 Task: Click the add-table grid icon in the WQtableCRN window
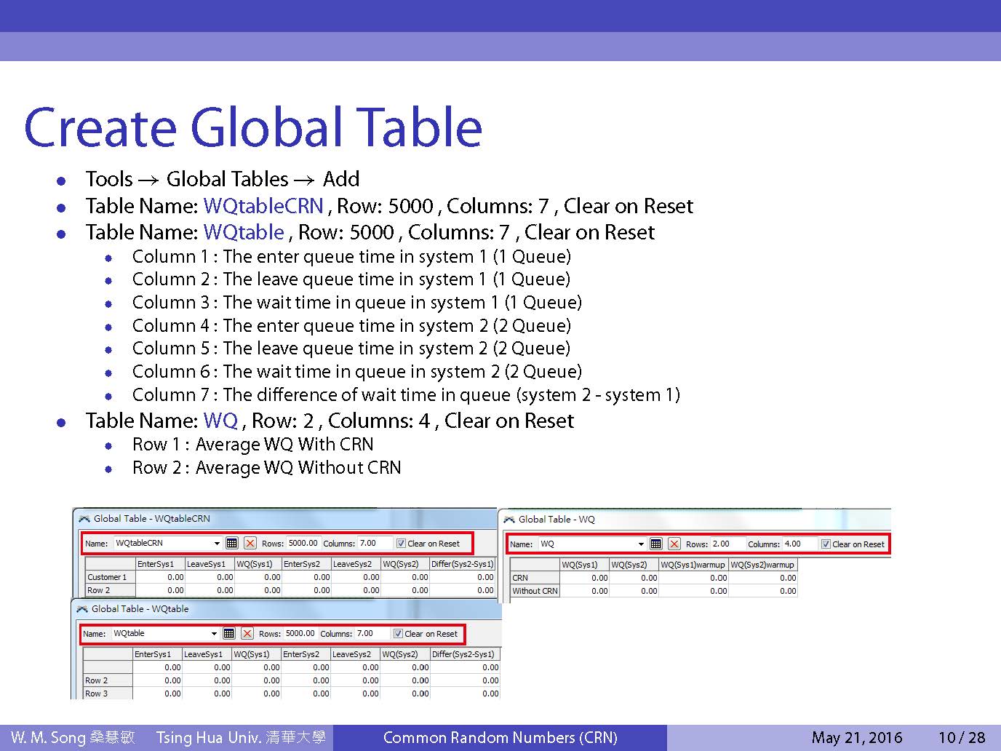(x=232, y=543)
